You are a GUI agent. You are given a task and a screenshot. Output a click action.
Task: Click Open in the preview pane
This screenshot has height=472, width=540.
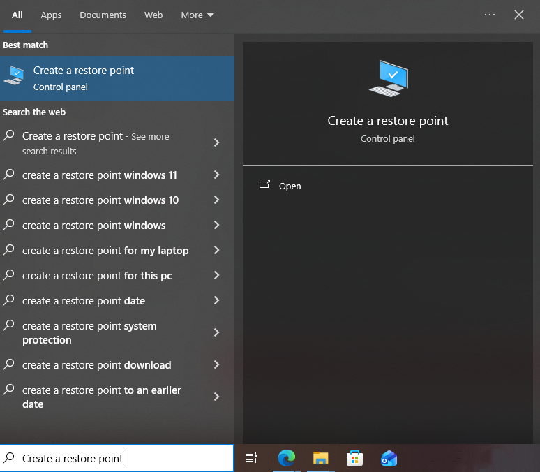[x=290, y=186]
